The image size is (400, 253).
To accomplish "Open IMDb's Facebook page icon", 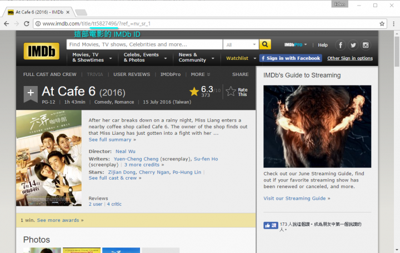I will tap(341, 45).
